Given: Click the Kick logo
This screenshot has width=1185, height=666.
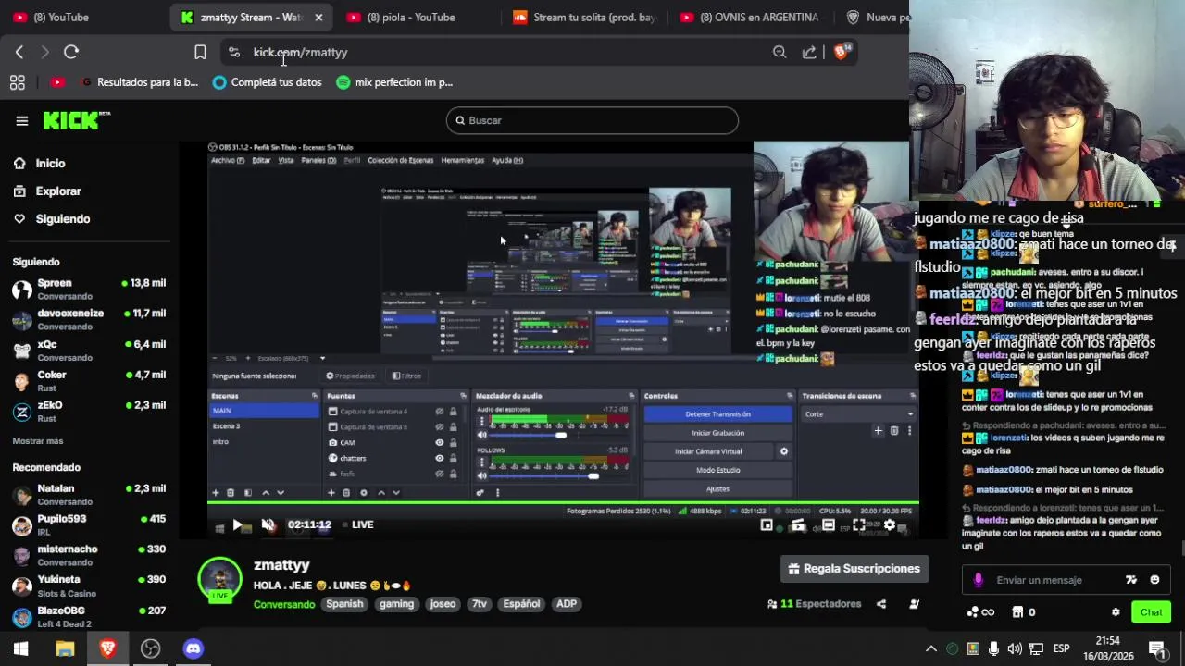Looking at the screenshot, I should [x=77, y=120].
